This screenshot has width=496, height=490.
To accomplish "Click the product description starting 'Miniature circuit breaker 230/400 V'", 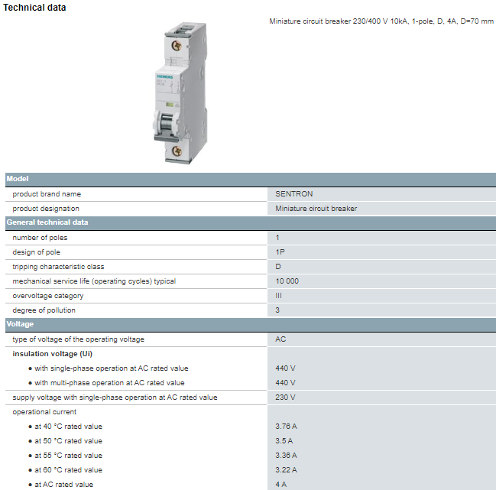I will coord(381,21).
